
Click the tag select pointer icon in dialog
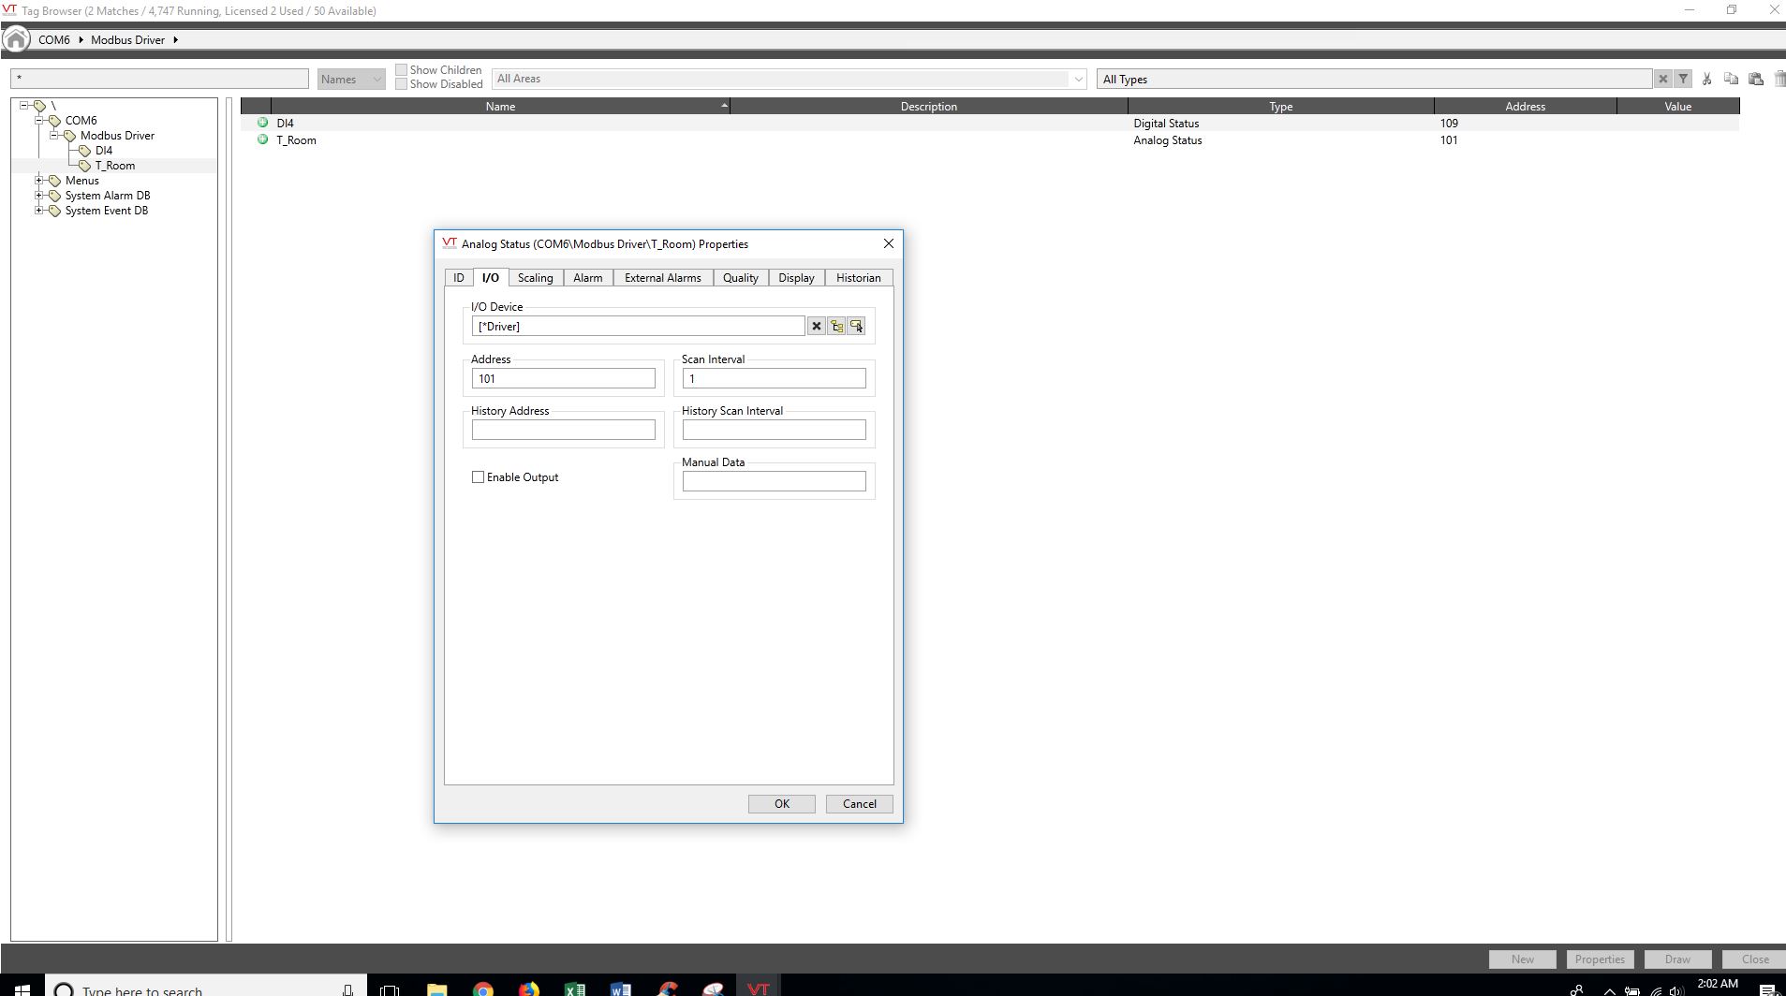(856, 327)
